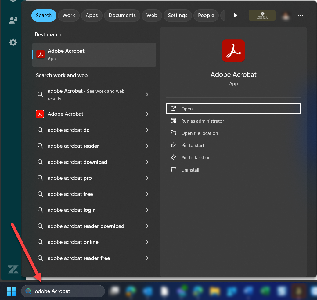Screen dimensions: 317x300
Task: Expand the 'adobe acrobat pro' chevron
Action: tap(147, 178)
